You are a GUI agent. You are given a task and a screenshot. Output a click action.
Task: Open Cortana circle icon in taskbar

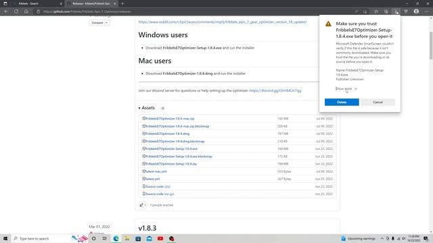coord(94,238)
